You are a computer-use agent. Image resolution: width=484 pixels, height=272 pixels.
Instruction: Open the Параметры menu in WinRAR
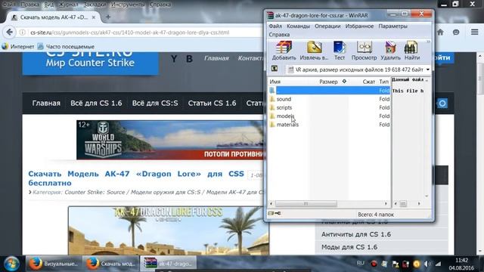tap(393, 26)
